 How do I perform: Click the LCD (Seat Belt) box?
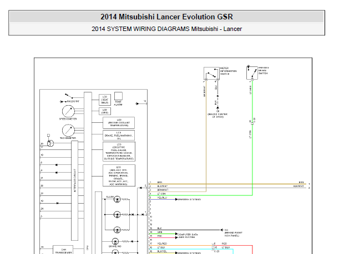105,100
